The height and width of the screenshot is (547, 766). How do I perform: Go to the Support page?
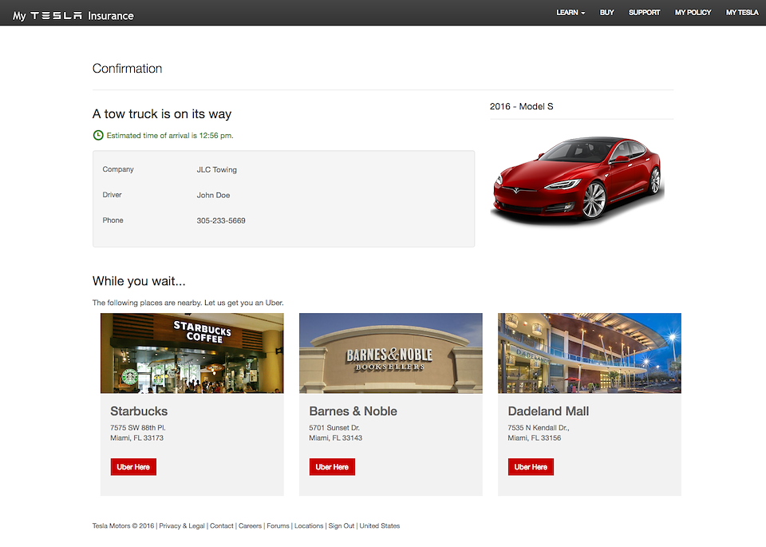pos(644,13)
